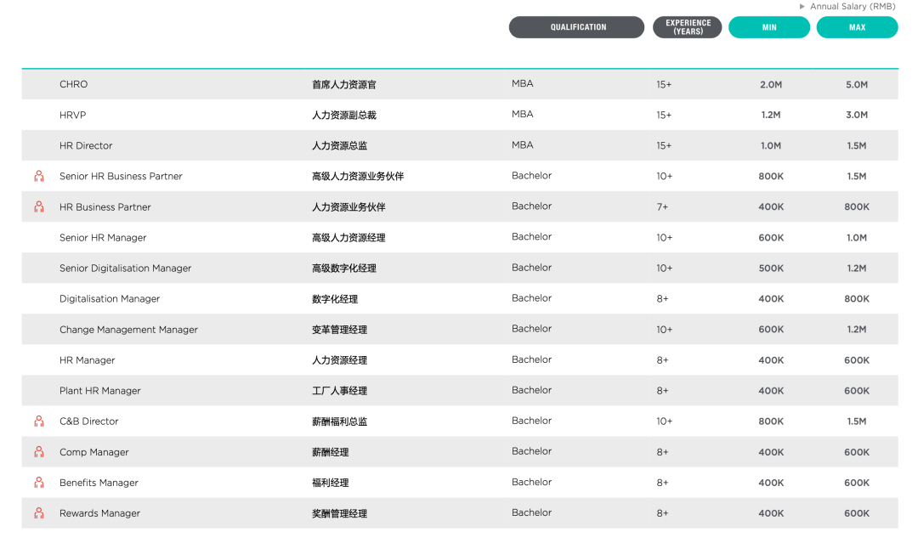This screenshot has width=918, height=543.
Task: Click 400K min salary in Rewards Manager row
Action: pyautogui.click(x=771, y=513)
